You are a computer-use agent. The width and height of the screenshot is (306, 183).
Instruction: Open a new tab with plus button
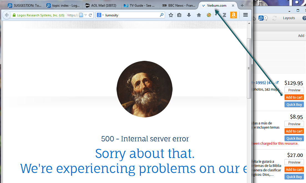point(242,6)
